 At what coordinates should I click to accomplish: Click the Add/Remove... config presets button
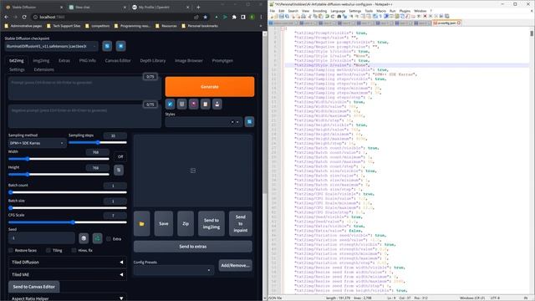click(235, 265)
